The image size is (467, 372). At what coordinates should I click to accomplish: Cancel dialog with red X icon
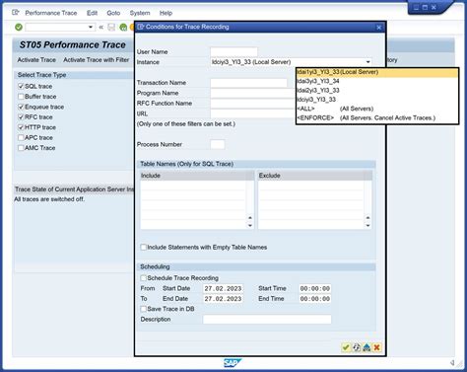(x=377, y=347)
